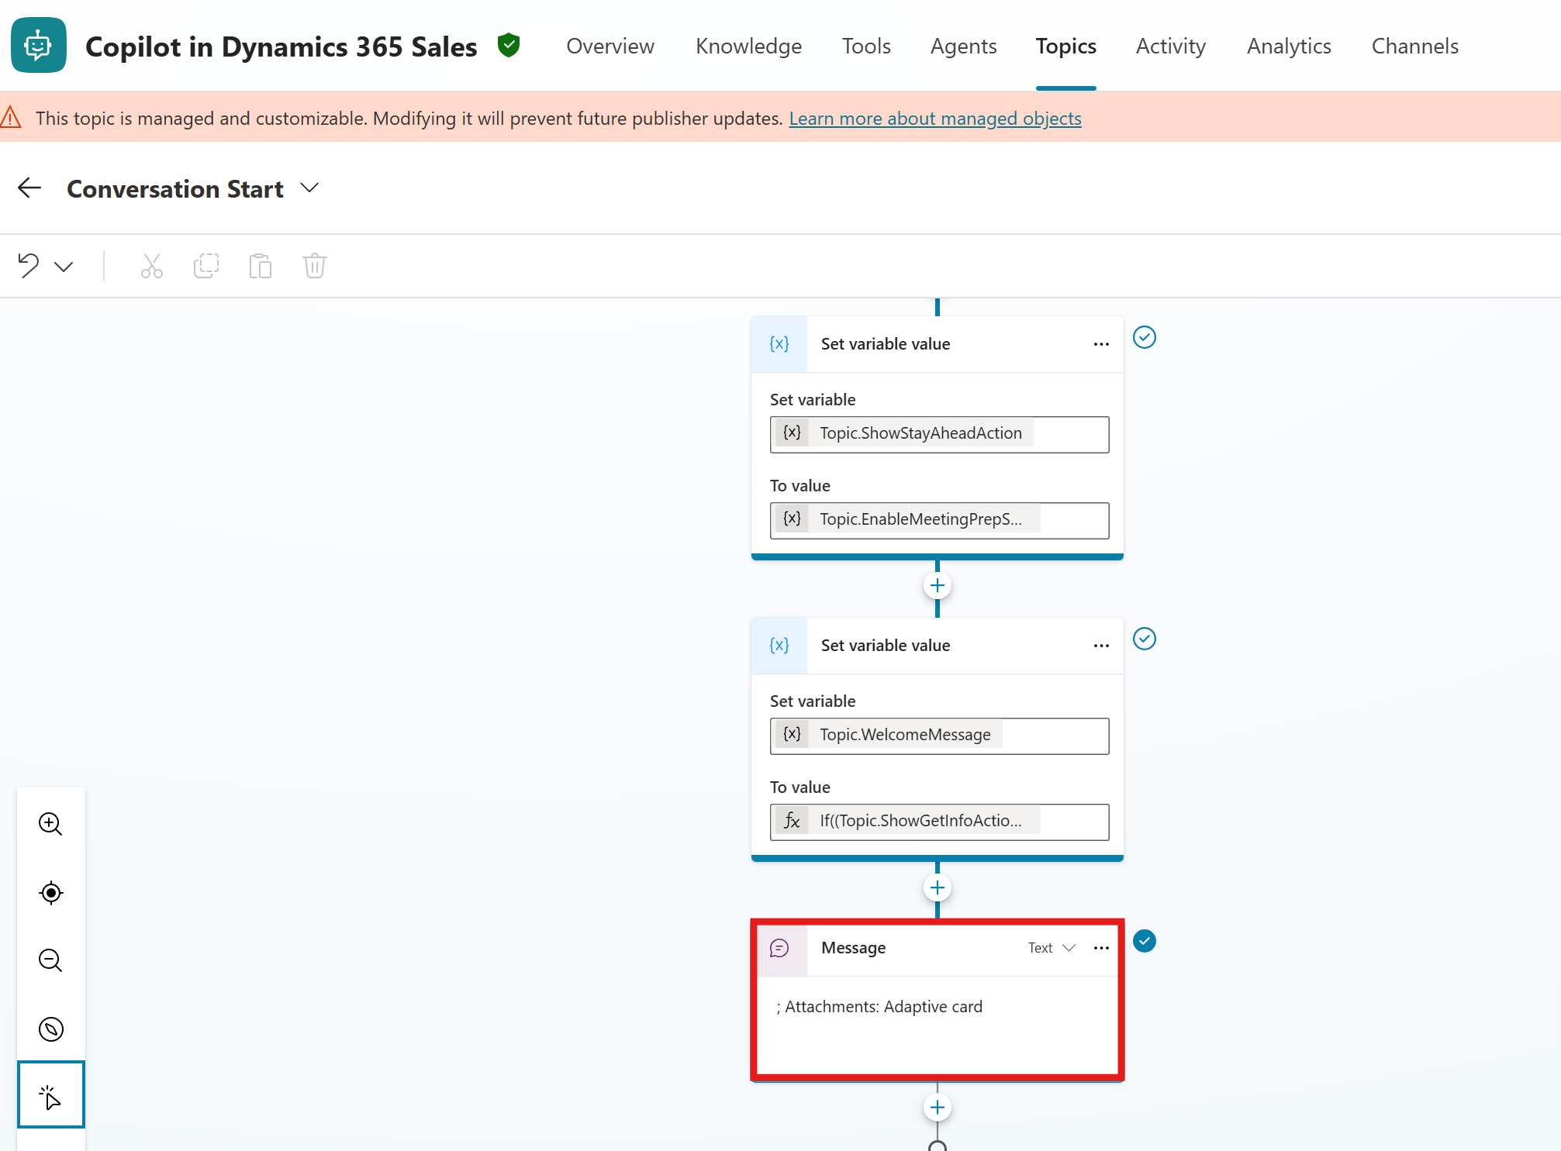Open the Analytics tab
Screen dimensions: 1561x1151
pos(1288,47)
